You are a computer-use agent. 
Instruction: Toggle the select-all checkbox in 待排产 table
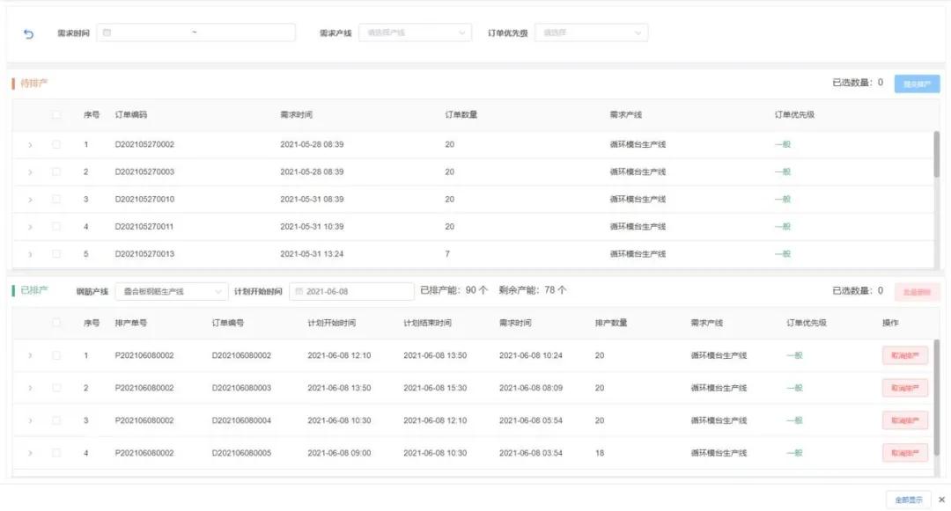55,115
